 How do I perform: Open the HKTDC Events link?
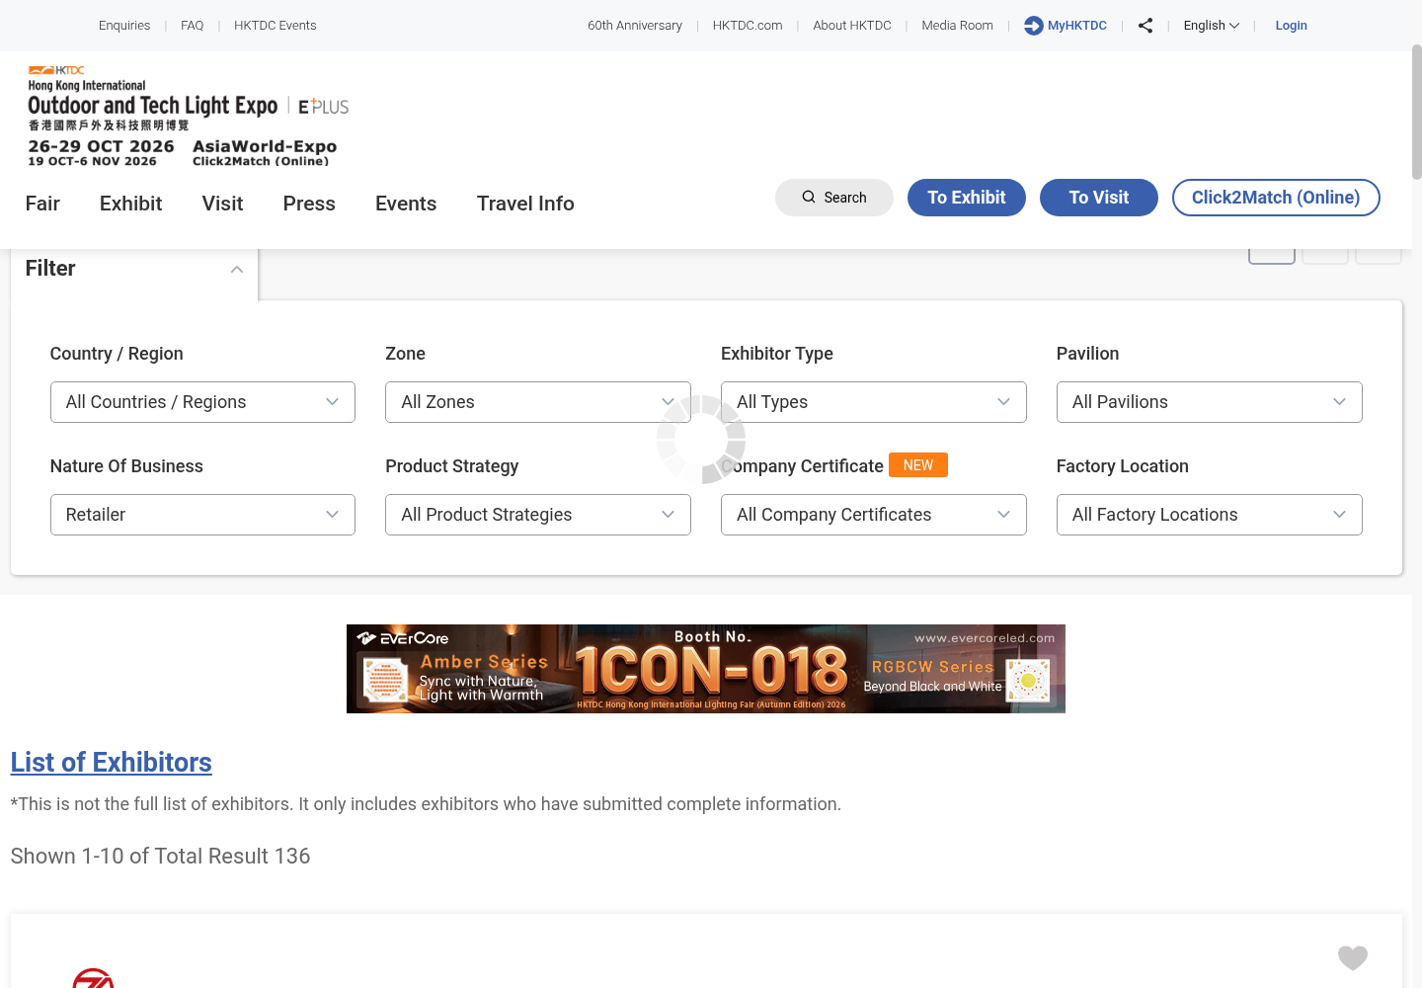[x=276, y=26]
